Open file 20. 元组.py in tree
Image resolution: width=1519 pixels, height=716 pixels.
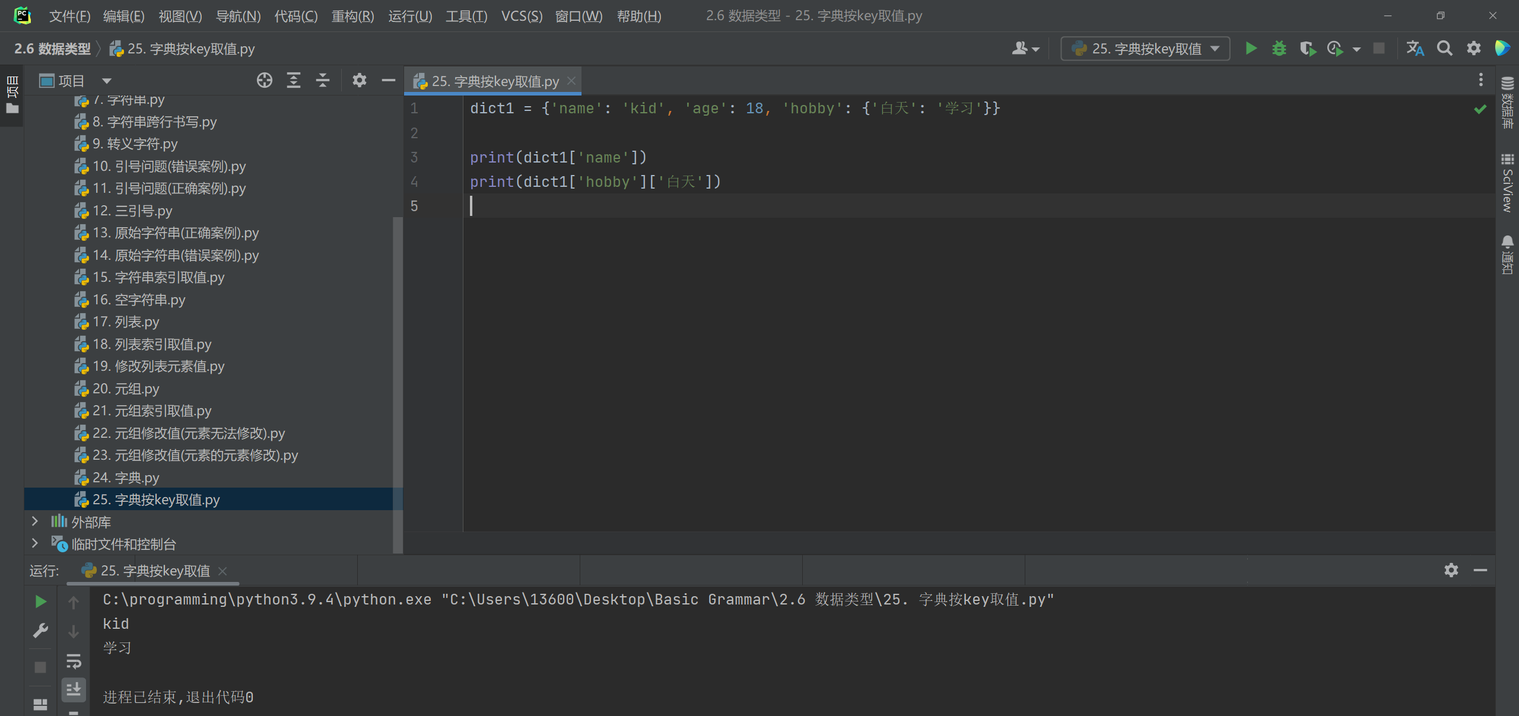pos(126,389)
